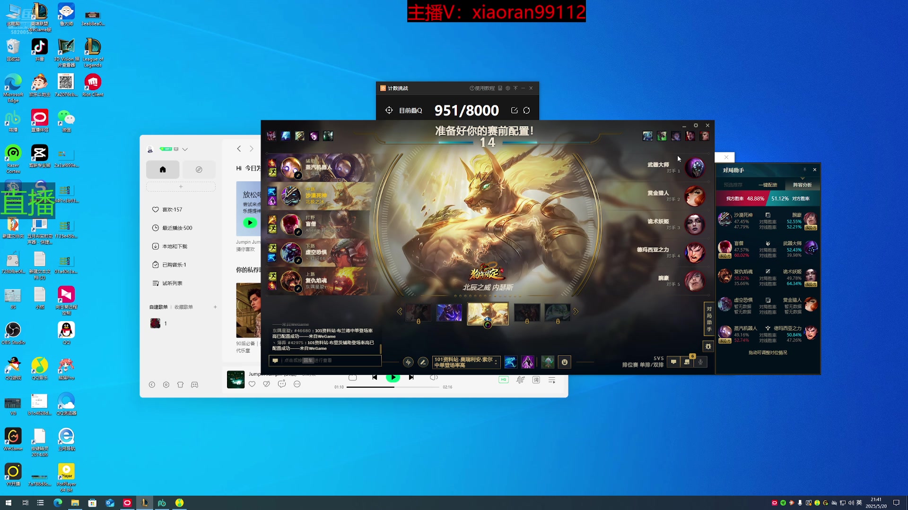Screen dimensions: 908x510
Task: Edit the 计数挑战 counter value
Action: (x=514, y=110)
